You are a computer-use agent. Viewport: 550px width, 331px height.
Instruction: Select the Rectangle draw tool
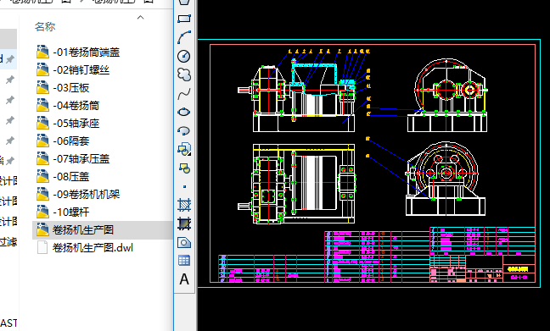point(184,19)
